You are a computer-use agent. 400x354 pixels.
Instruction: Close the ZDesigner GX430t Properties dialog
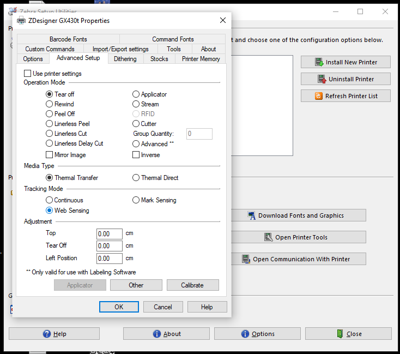tap(222, 20)
